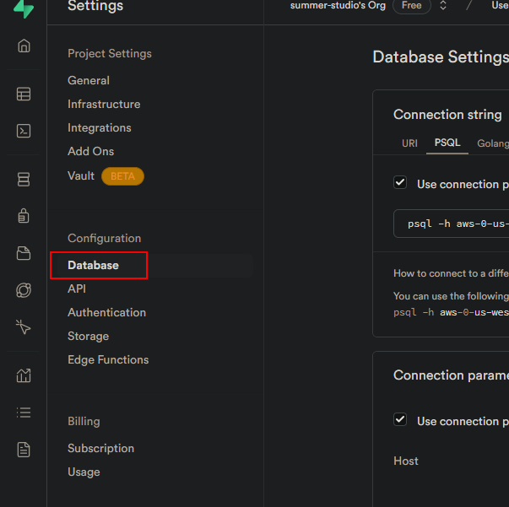Open the Table Editor icon
509x507 pixels.
click(x=24, y=94)
